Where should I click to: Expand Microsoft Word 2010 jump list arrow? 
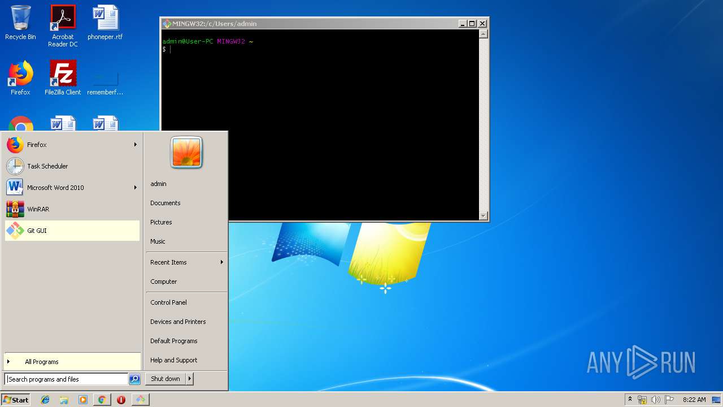click(x=135, y=188)
